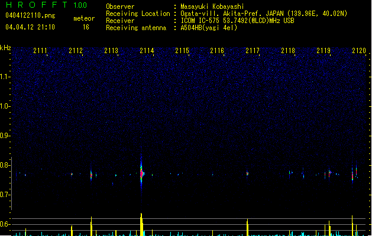Click the Observer label
The image size is (372, 236).
120,6
